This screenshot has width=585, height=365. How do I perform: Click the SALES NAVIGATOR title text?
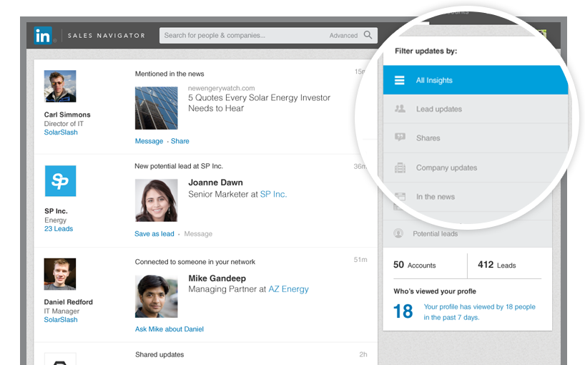(x=107, y=36)
